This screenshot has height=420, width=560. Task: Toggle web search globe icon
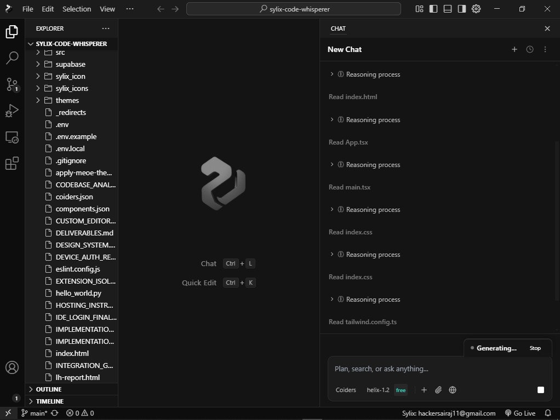pos(453,390)
